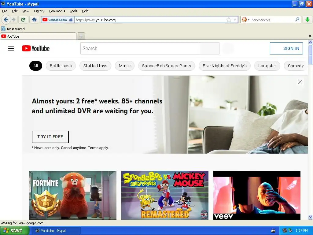Open the Tools menu

[x=73, y=11]
